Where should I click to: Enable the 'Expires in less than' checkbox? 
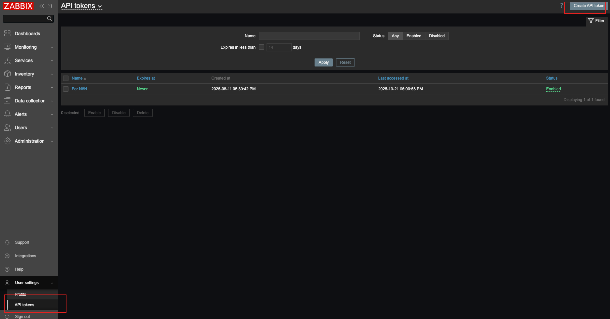click(x=262, y=47)
